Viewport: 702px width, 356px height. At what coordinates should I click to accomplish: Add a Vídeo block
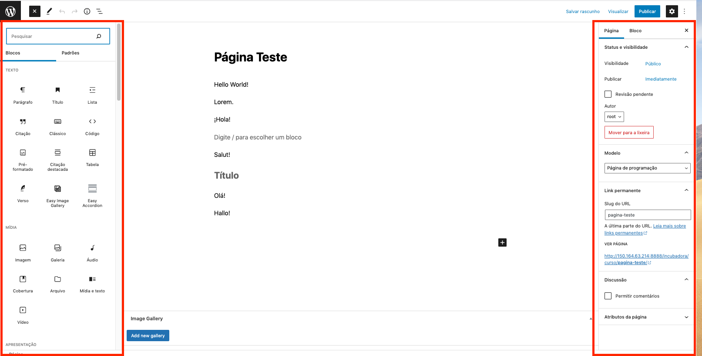click(x=23, y=315)
